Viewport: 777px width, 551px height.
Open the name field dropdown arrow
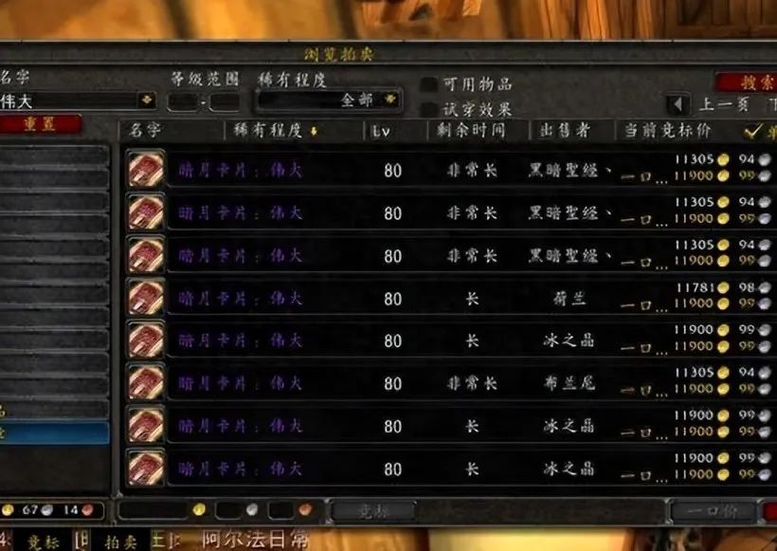pyautogui.click(x=147, y=101)
